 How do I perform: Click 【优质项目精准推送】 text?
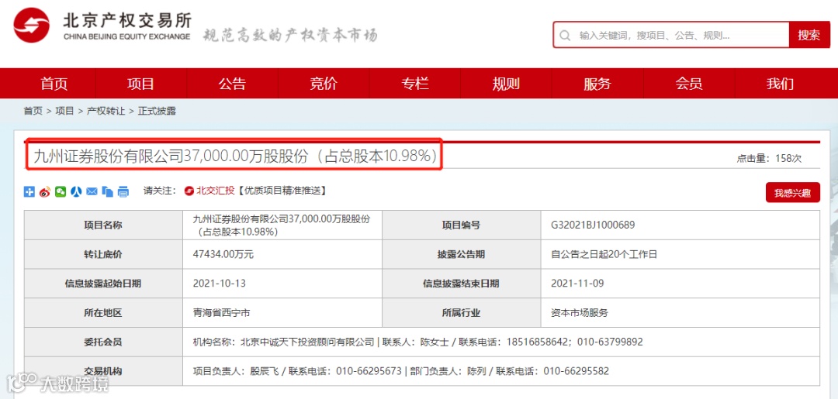click(x=281, y=191)
